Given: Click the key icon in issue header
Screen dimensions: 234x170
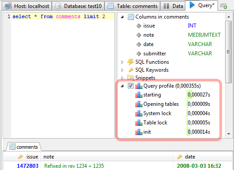Looking at the screenshot, I should pyautogui.click(x=20, y=157).
